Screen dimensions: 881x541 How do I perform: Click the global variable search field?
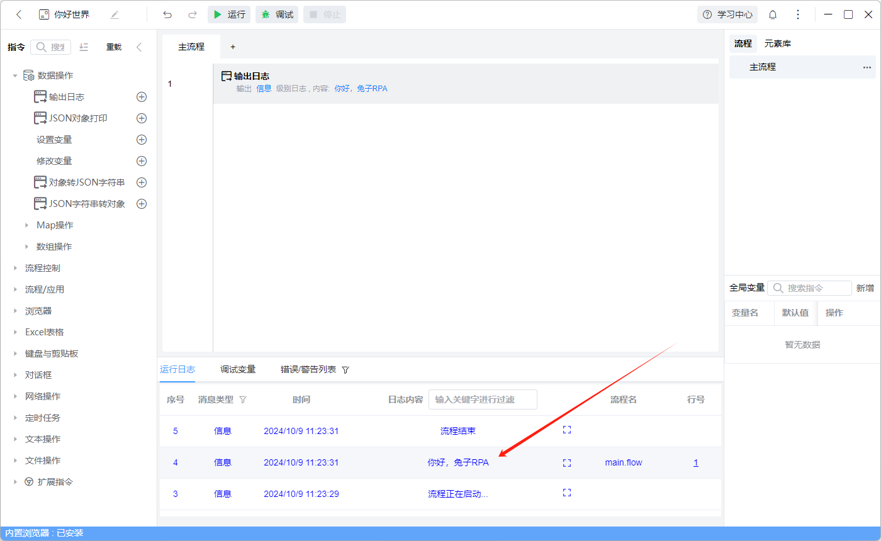[809, 288]
